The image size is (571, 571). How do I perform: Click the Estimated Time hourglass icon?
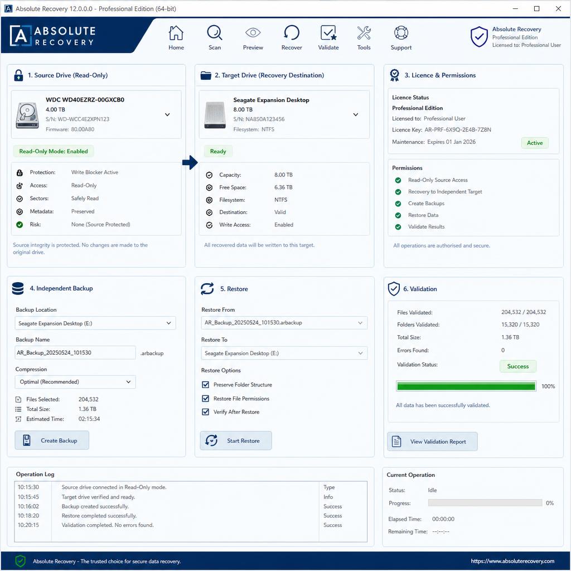click(x=18, y=419)
